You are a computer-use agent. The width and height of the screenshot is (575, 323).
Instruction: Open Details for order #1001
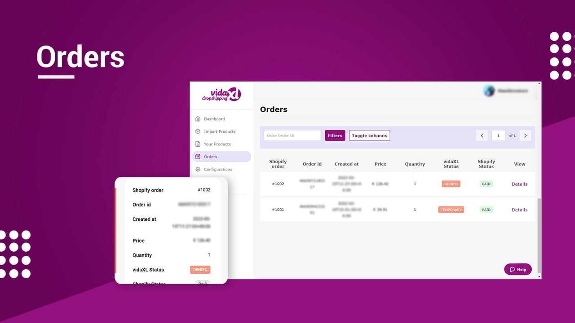click(520, 210)
